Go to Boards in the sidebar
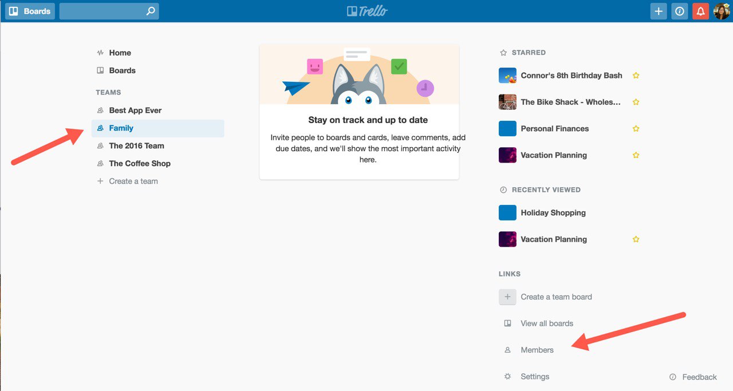 (x=122, y=70)
